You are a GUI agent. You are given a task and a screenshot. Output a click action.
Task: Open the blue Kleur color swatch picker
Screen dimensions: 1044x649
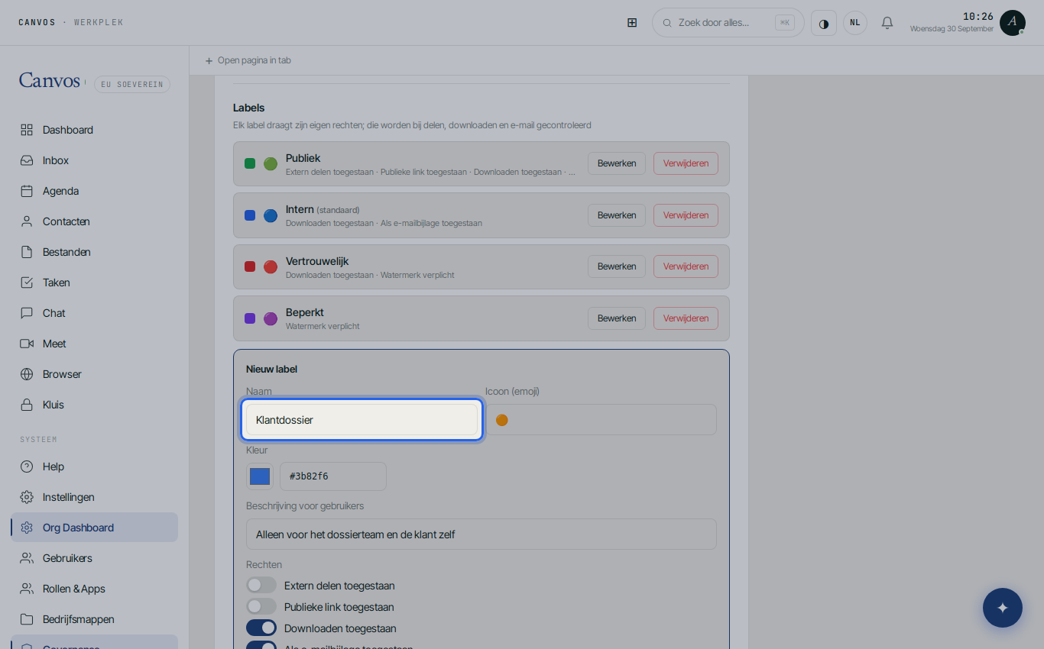260,476
